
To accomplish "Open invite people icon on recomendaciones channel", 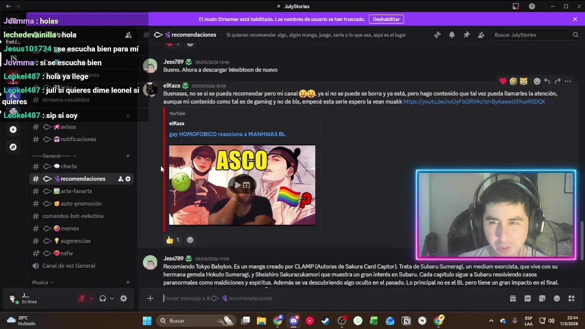I will [x=121, y=179].
